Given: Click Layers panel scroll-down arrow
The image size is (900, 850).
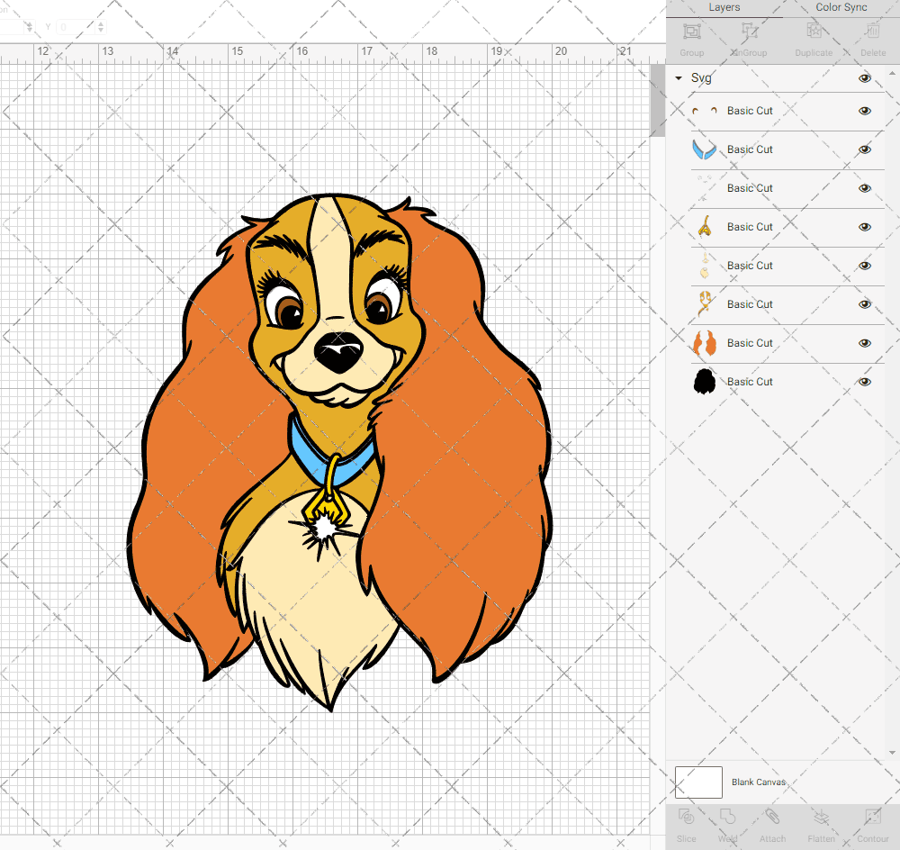Looking at the screenshot, I should coord(891,753).
